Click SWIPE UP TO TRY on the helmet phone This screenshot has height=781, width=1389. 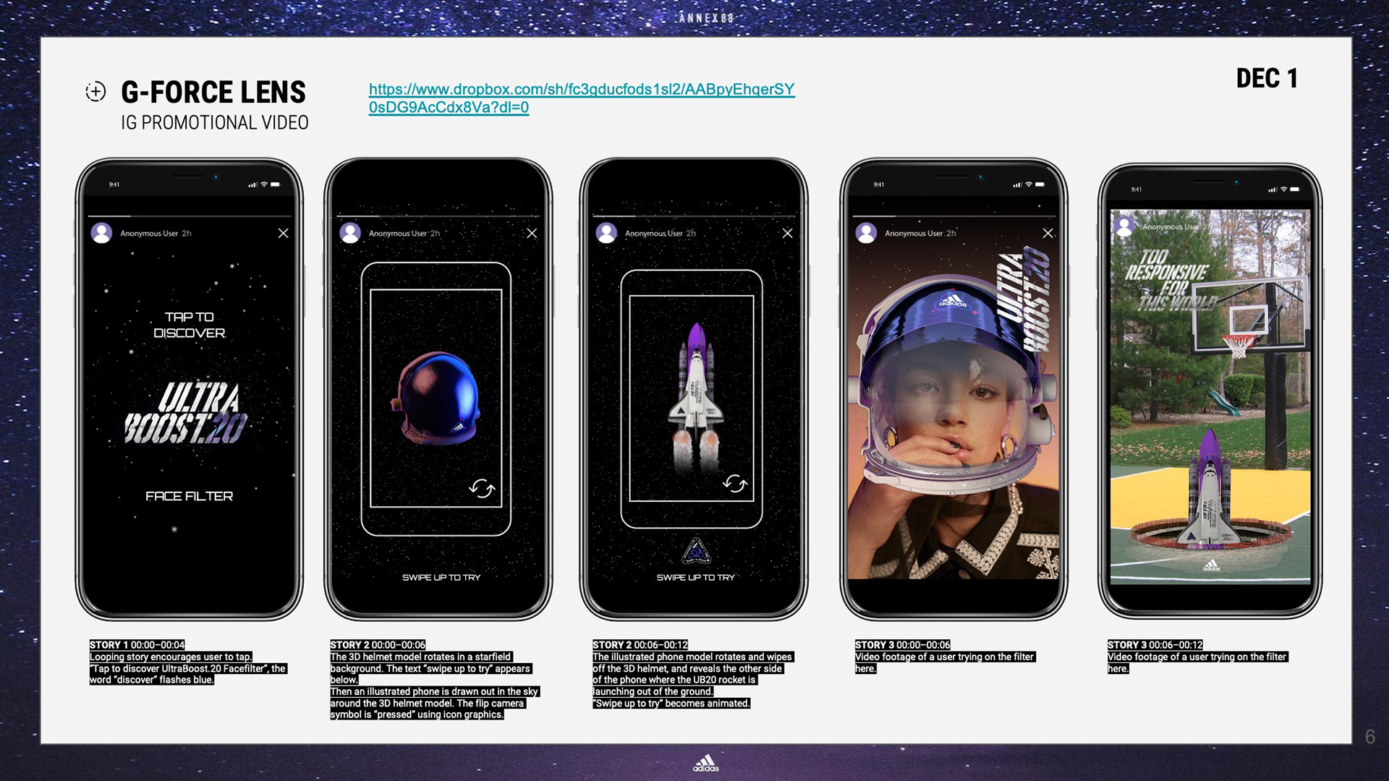pyautogui.click(x=441, y=577)
